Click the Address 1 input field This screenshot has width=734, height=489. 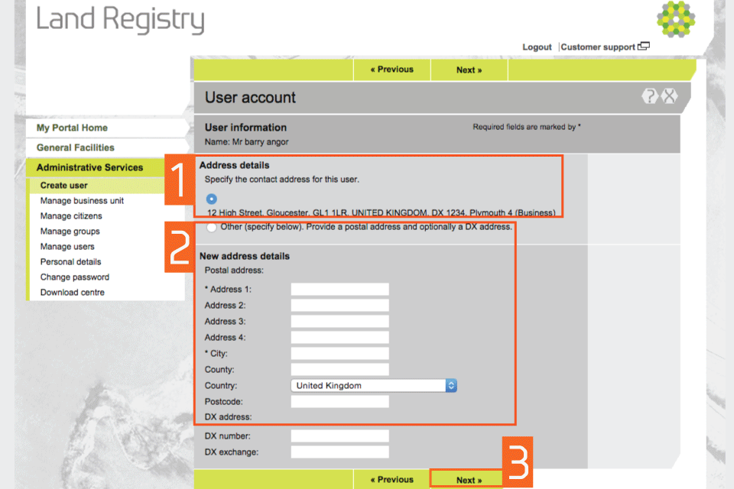(x=339, y=290)
